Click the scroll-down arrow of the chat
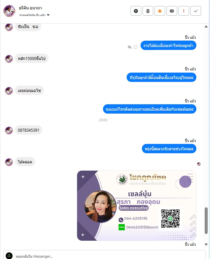The height and width of the screenshot is (259, 210). [x=206, y=244]
